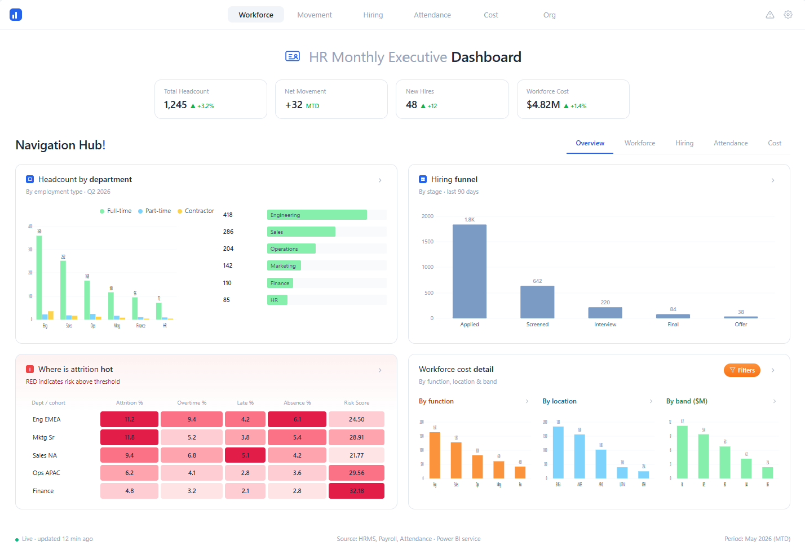
Task: Sort by the Attrition % column header
Action: click(130, 403)
